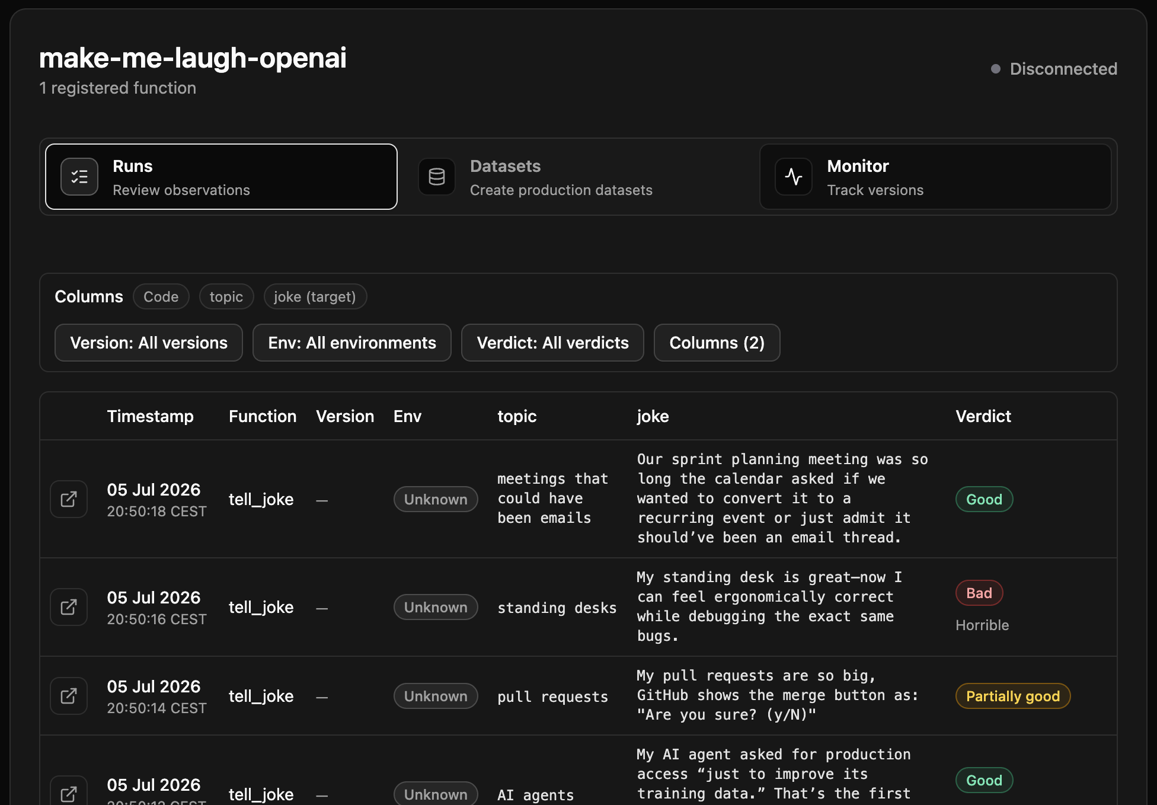Click tell_joke in the 20:50:16 row
The width and height of the screenshot is (1157, 805).
tap(261, 607)
